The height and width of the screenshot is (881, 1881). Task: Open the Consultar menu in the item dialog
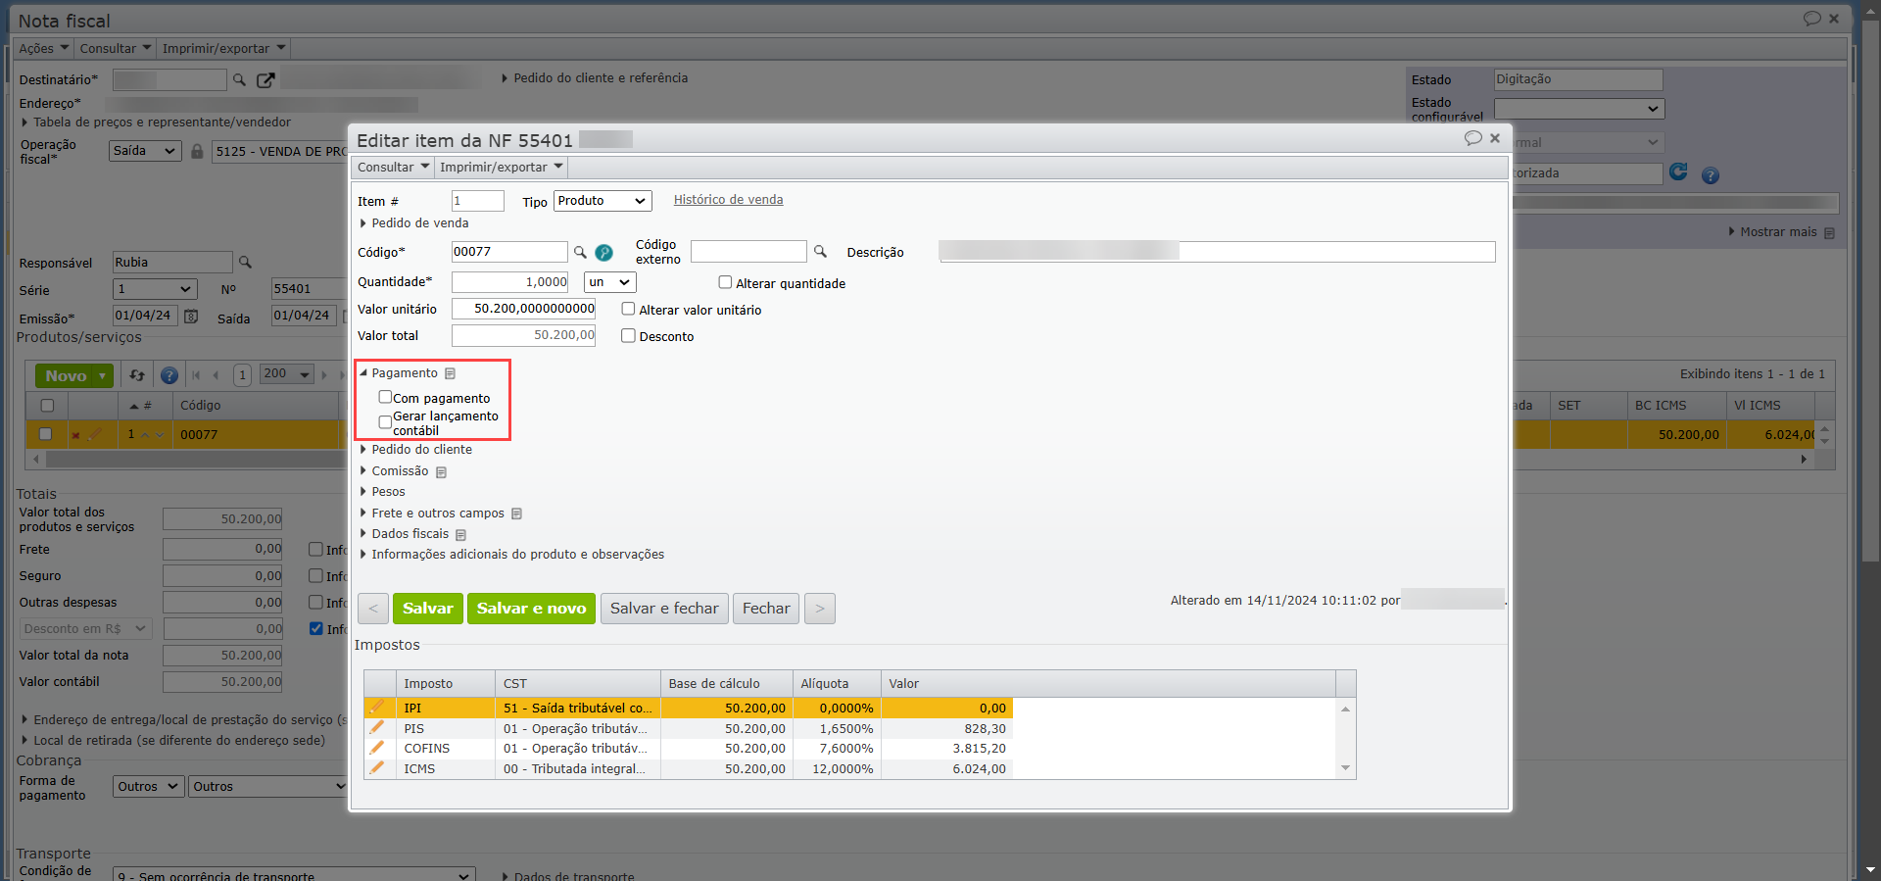(393, 168)
